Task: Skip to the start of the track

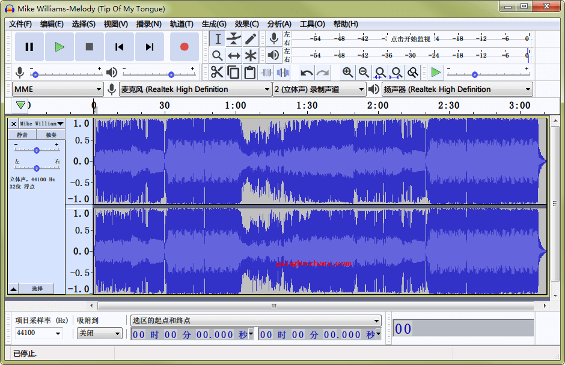Action: pos(119,47)
